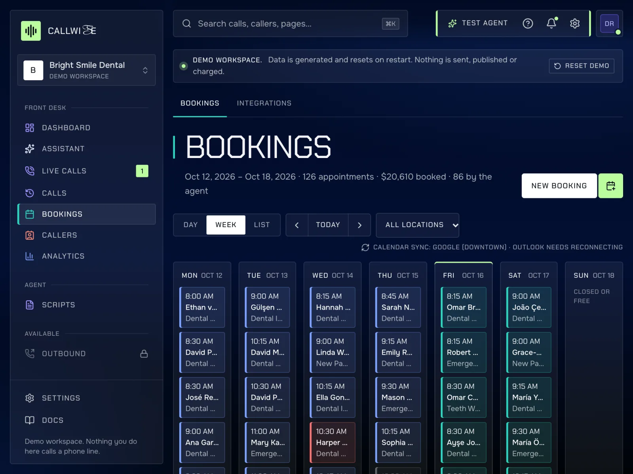Open Scripts in the sidebar
633x474 pixels.
tap(86, 305)
